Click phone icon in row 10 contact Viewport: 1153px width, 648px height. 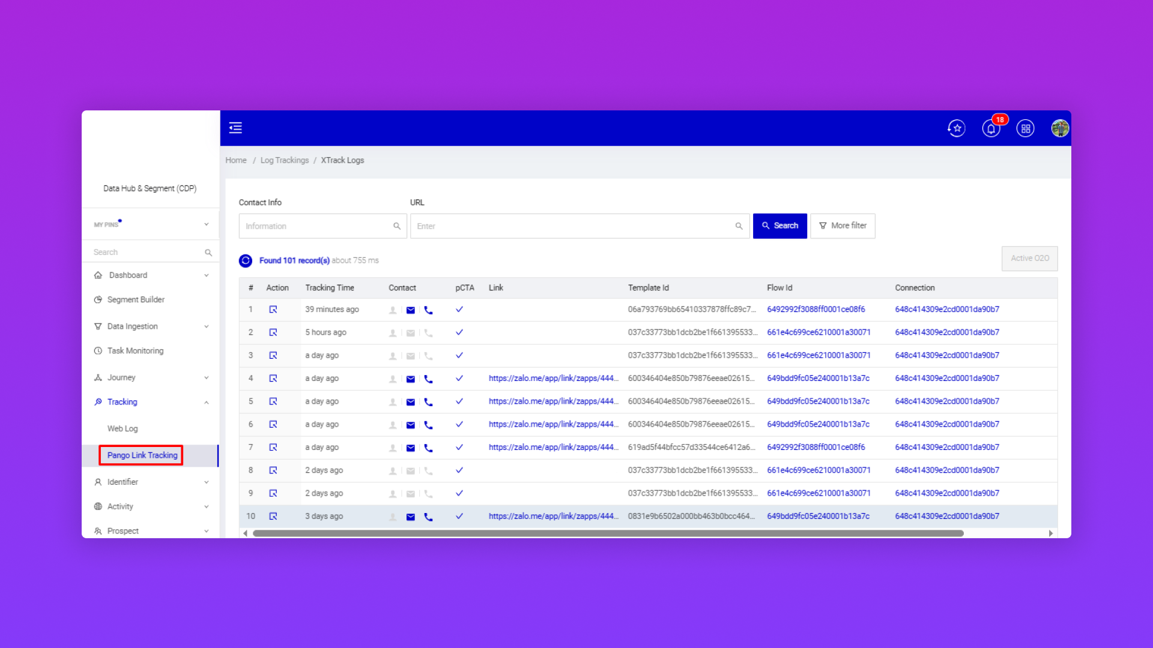click(428, 517)
